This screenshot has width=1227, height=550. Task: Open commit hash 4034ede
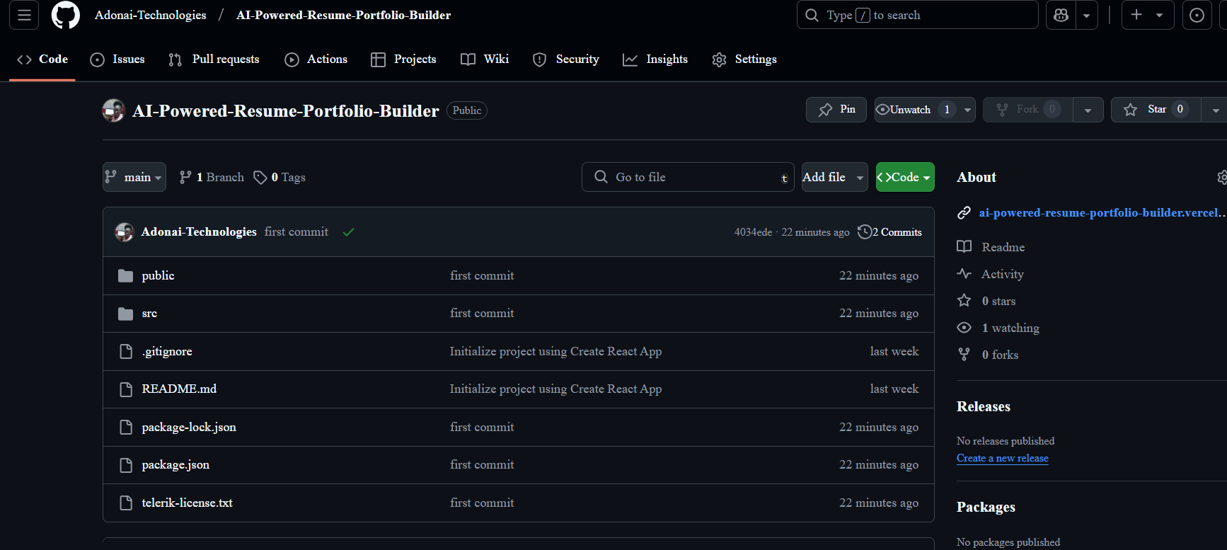click(753, 232)
